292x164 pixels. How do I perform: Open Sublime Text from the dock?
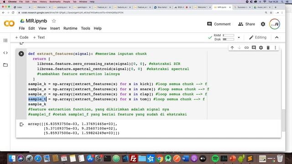coord(250,159)
